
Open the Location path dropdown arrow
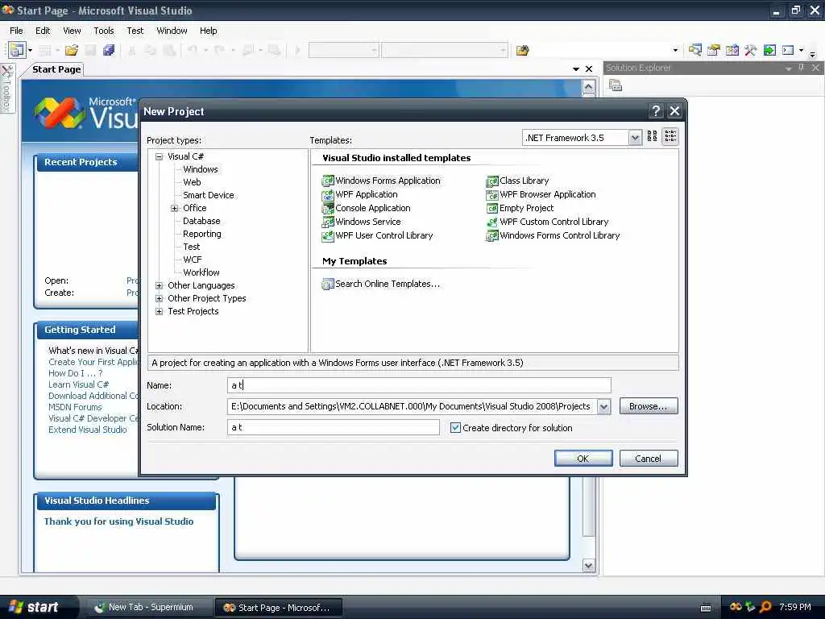[x=604, y=406]
